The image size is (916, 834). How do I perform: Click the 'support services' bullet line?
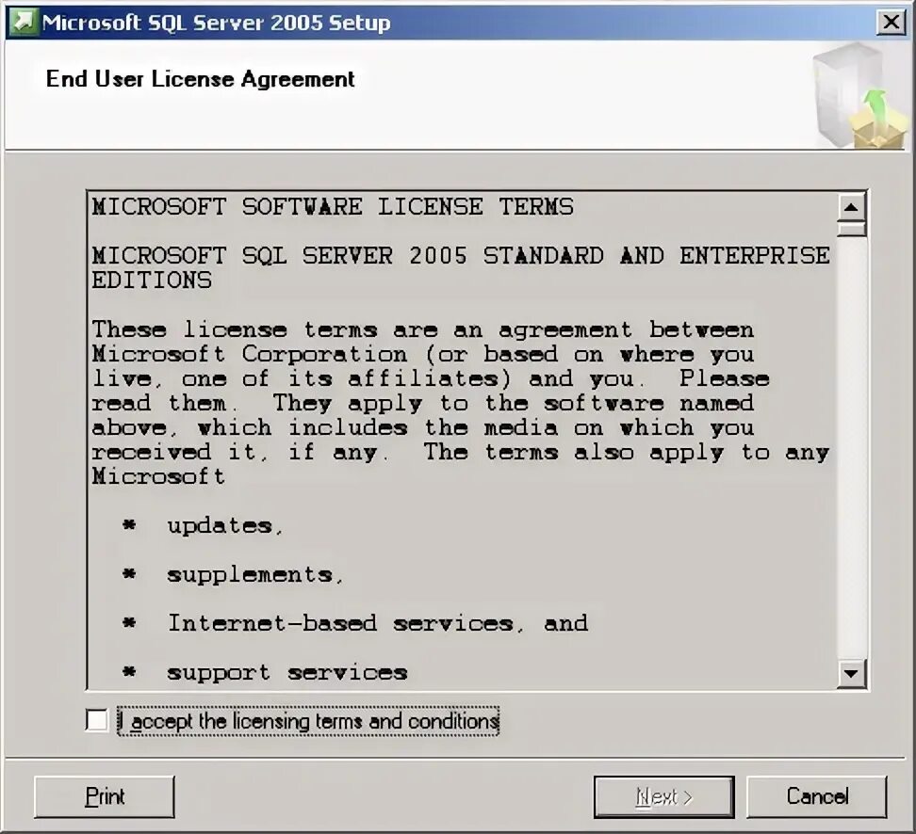pyautogui.click(x=265, y=672)
